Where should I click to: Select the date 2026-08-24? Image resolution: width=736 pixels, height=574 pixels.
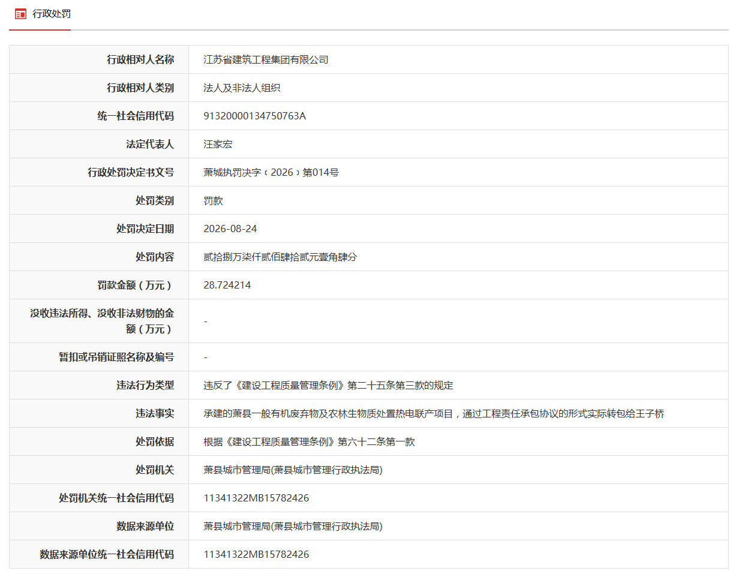coord(230,229)
